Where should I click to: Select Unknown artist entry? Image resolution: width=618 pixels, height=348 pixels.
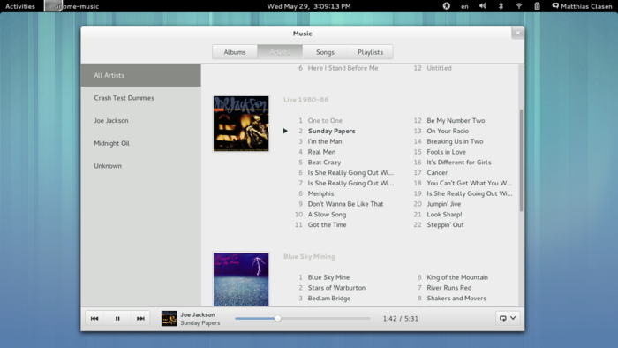(140, 166)
